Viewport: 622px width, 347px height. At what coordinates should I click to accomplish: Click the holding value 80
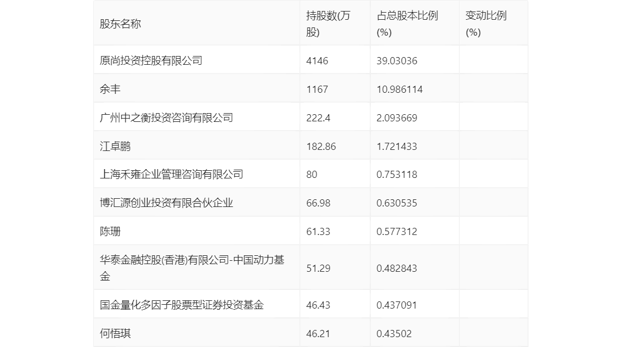pyautogui.click(x=312, y=174)
